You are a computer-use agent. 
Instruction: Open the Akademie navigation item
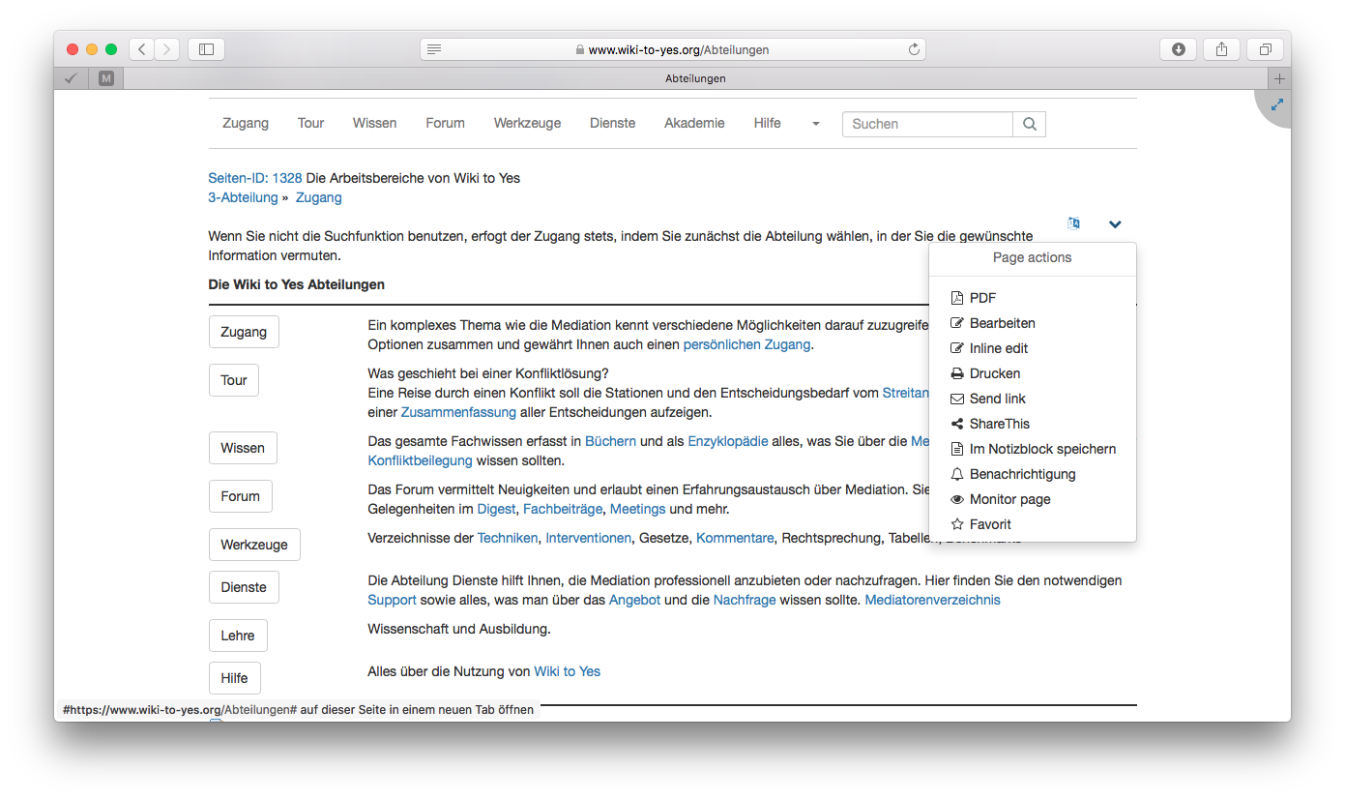point(694,123)
